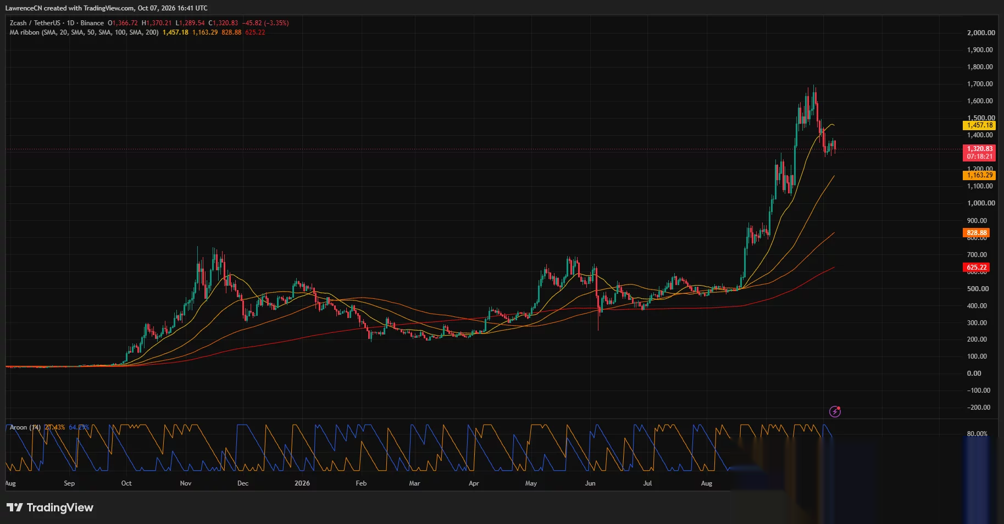
Task: Click the 0.00 price axis value
Action: (974, 374)
